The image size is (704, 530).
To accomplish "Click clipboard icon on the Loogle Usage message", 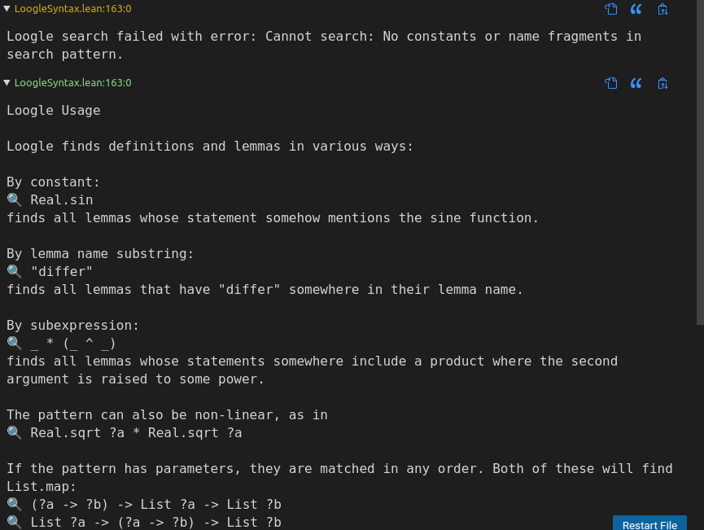I will 662,83.
